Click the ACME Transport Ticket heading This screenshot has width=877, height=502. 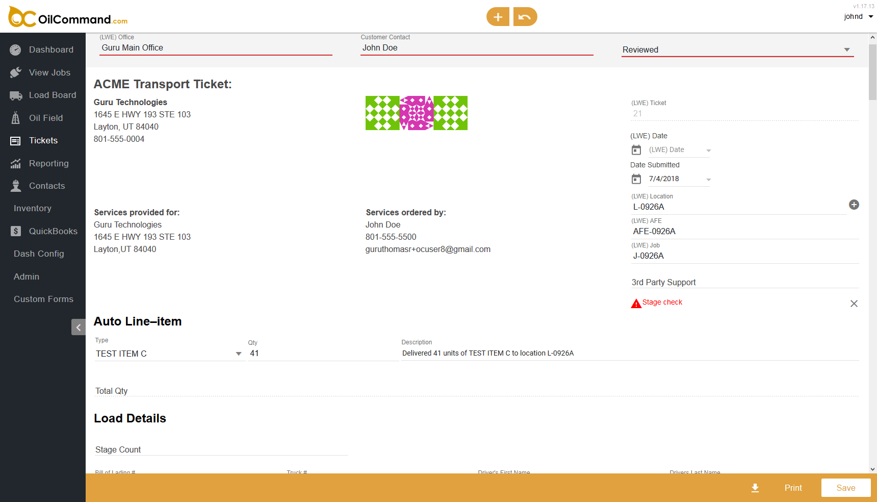[163, 84]
